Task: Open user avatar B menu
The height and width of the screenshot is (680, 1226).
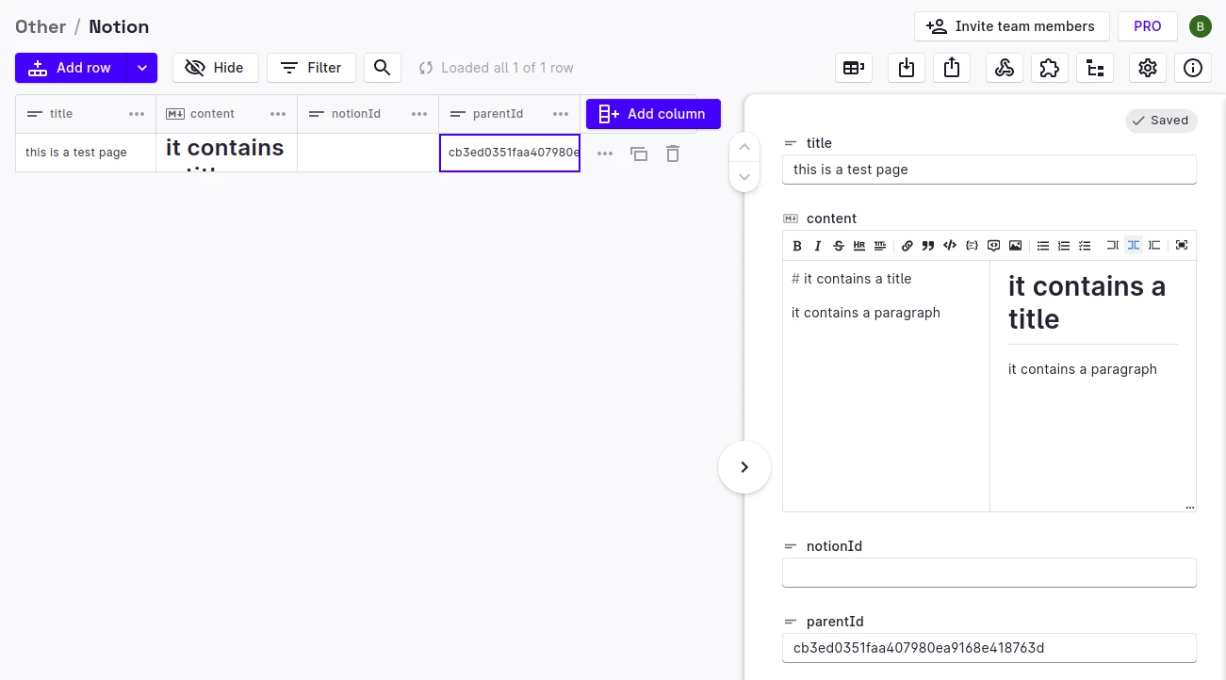Action: [x=1201, y=26]
